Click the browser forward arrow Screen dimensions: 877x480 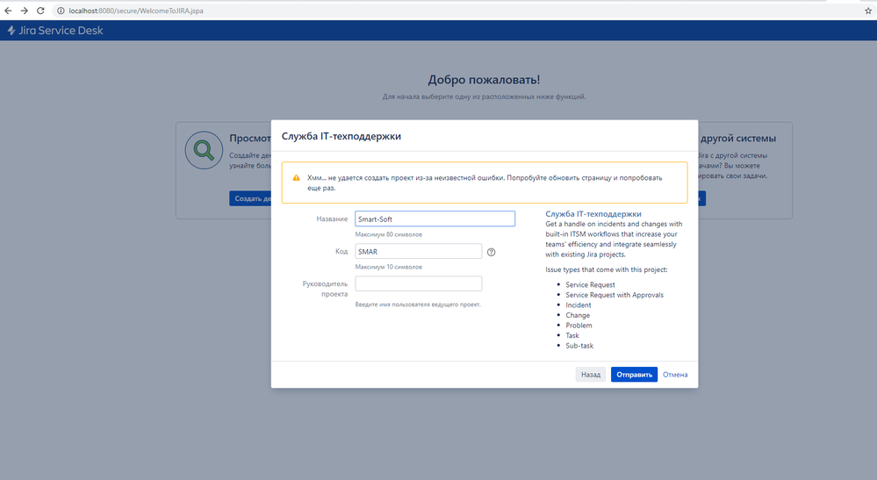(24, 11)
